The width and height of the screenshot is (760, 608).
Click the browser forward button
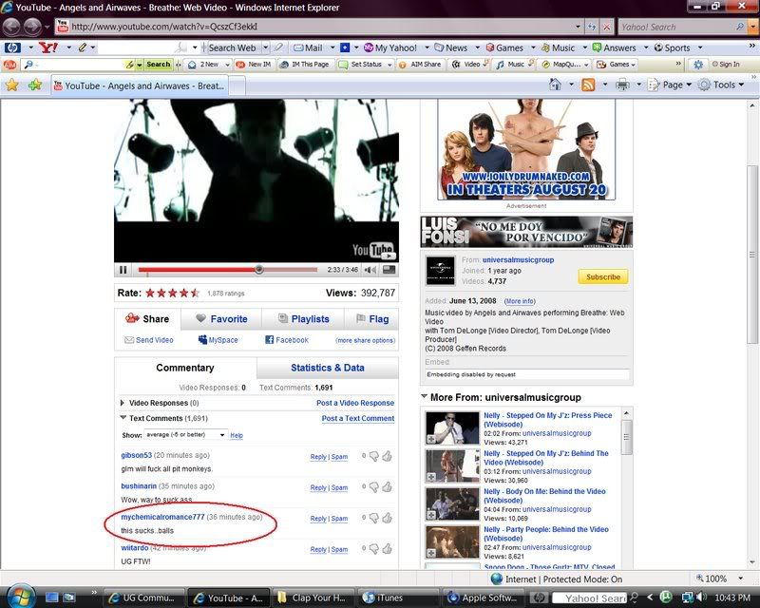coord(32,27)
